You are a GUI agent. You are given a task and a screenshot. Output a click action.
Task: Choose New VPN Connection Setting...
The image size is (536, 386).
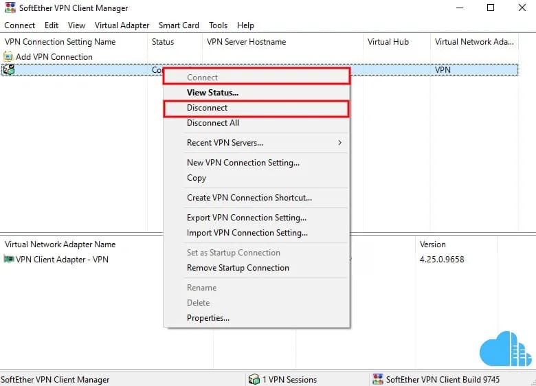257,163
